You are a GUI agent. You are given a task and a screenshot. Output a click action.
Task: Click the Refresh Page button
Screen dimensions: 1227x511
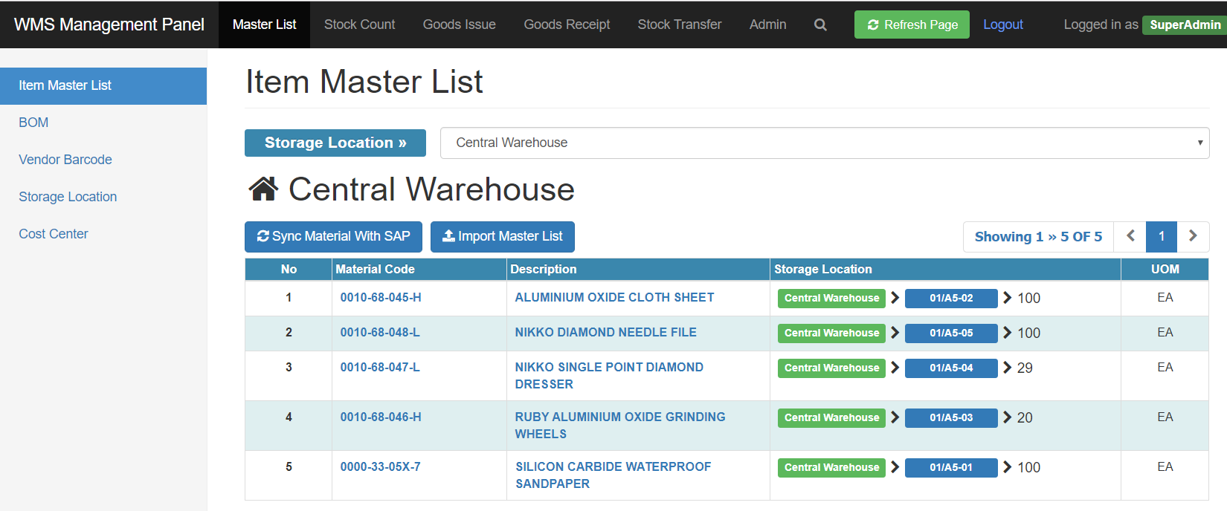(912, 25)
